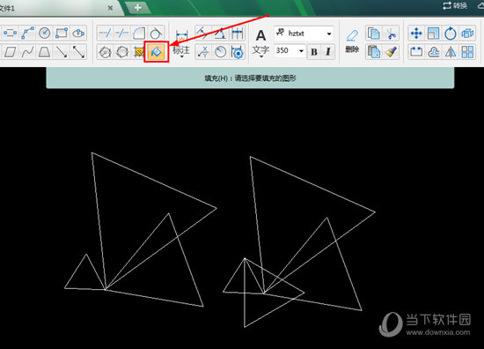Select the hatch pattern tool
Screen dimensions: 484x349
click(x=139, y=52)
